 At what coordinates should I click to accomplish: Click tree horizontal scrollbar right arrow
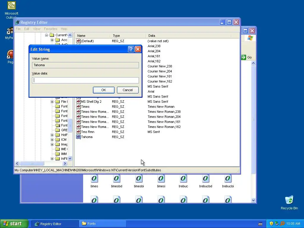pos(65,164)
